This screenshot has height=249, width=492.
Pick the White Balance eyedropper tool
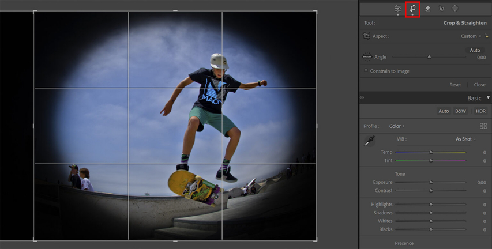[x=369, y=141]
